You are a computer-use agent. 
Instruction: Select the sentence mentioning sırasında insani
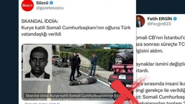pos(161,84)
